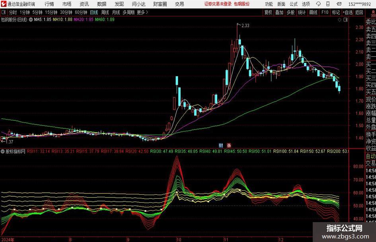
Task: Select the 多周期 multi-period tab
Action: pos(129,12)
